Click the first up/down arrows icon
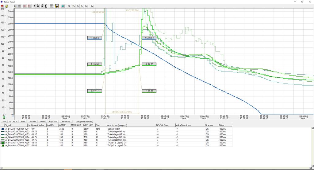314x170 pixels. pyautogui.click(x=38, y=6)
